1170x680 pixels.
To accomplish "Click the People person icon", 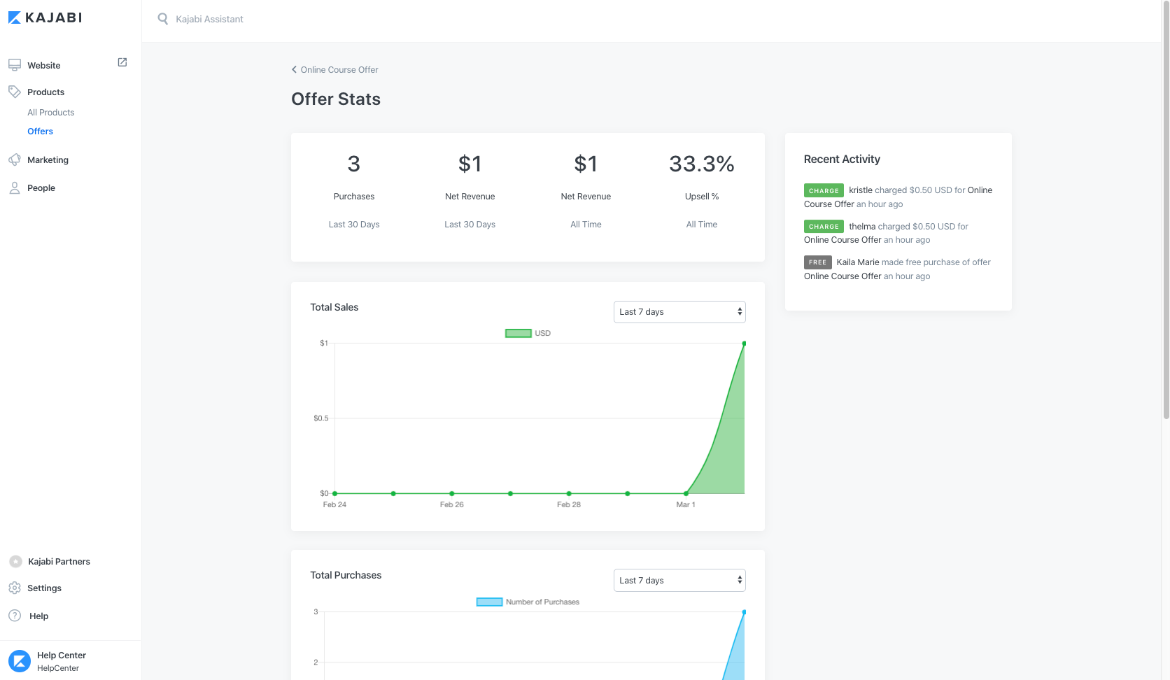I will click(15, 187).
